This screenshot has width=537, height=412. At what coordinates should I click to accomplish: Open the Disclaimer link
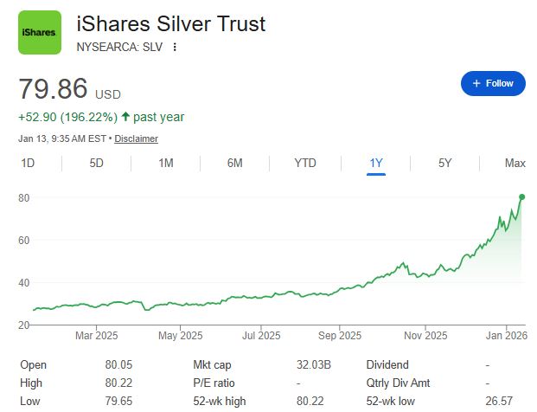pyautogui.click(x=136, y=138)
